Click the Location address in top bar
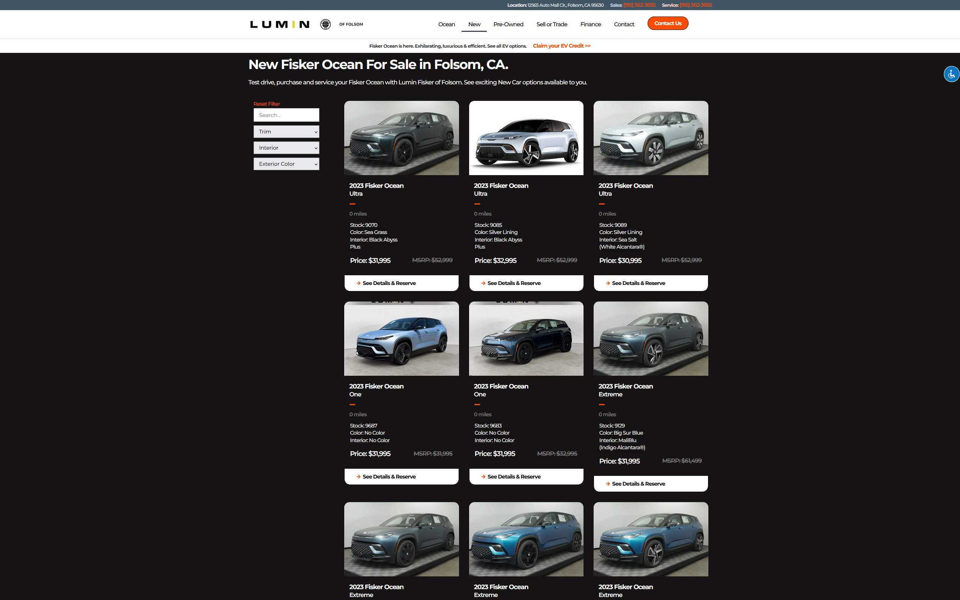 555,5
